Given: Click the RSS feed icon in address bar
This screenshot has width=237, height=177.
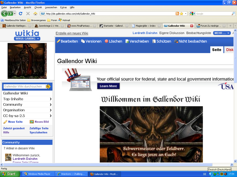Looking at the screenshot, I should coord(177,14).
